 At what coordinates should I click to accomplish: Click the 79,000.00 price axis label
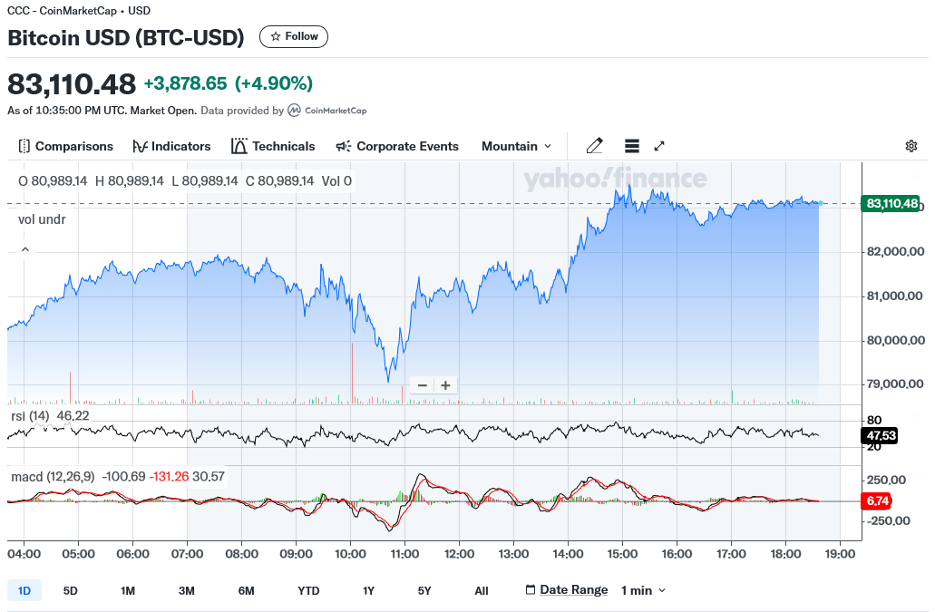[x=896, y=384]
